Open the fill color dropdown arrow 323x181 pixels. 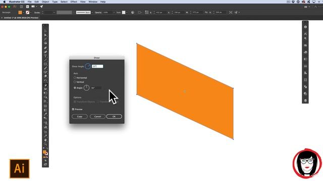coord(23,13)
